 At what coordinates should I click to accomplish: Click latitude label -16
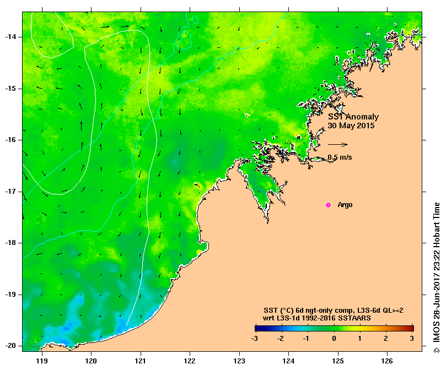coord(10,140)
